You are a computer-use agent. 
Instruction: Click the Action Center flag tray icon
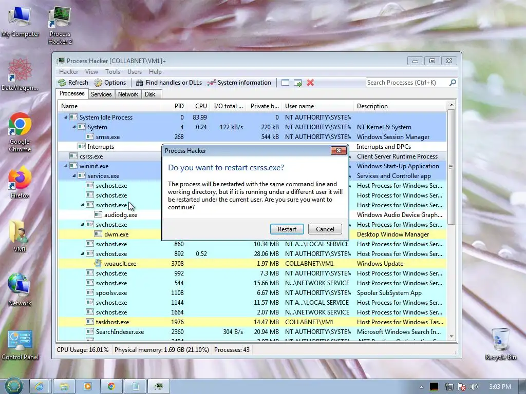[462, 387]
